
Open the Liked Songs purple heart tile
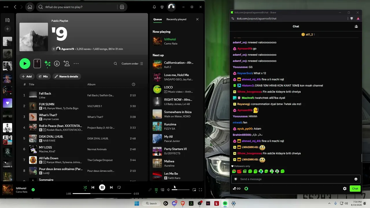tap(8, 103)
